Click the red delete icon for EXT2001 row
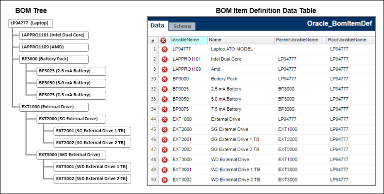This screenshot has height=194, width=384. 165,140
